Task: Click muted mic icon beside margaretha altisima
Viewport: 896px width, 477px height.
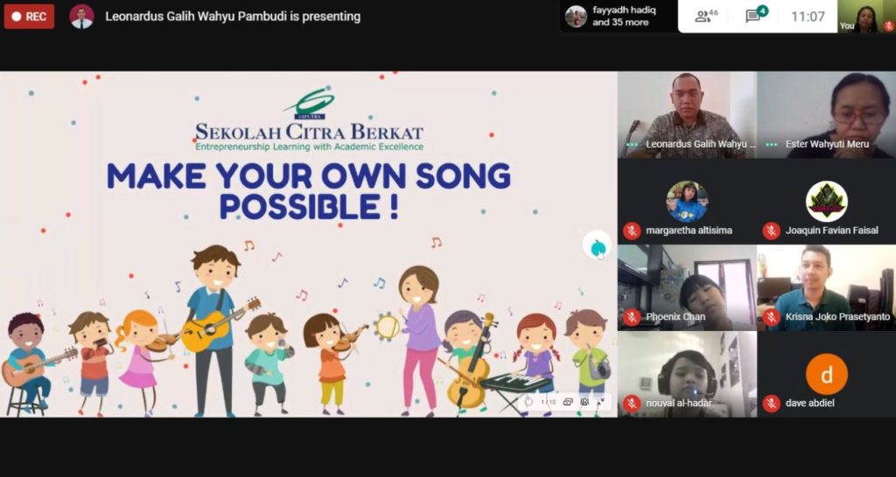Action: pyautogui.click(x=632, y=231)
